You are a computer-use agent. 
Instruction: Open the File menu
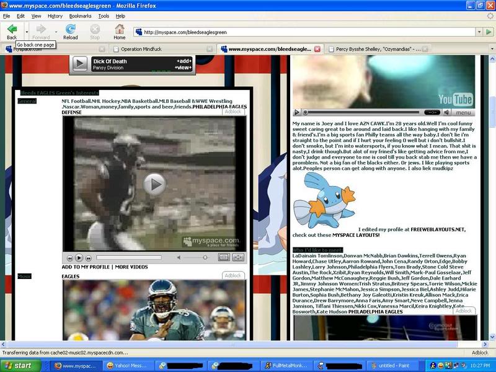tap(6, 16)
